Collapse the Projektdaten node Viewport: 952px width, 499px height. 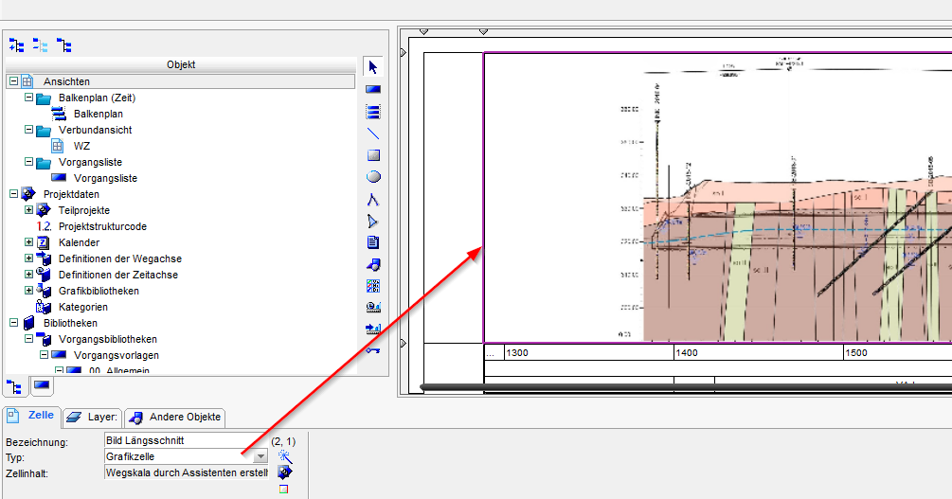click(13, 194)
